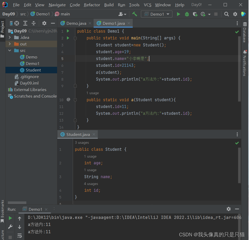Viewport: 249px width, 240px height.
Task: Fold method a at line 10
Action: [75, 100]
